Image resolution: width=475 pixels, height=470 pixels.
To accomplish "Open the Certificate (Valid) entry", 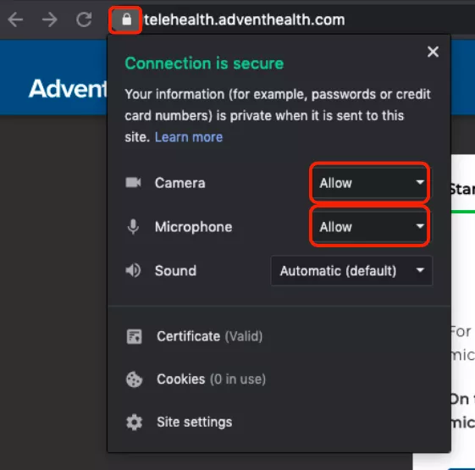I will pos(210,336).
